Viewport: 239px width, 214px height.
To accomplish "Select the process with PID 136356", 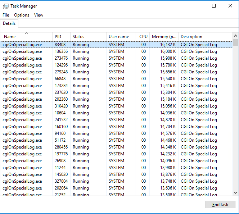I will (x=116, y=51).
